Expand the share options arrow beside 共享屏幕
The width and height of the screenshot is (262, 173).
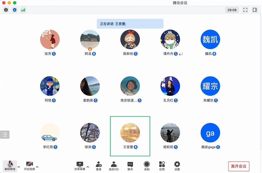click(x=88, y=167)
